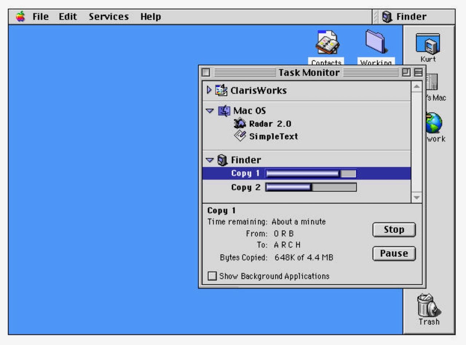This screenshot has height=345, width=466.
Task: Click the 'About a minute' time remaining text
Action: tap(299, 222)
